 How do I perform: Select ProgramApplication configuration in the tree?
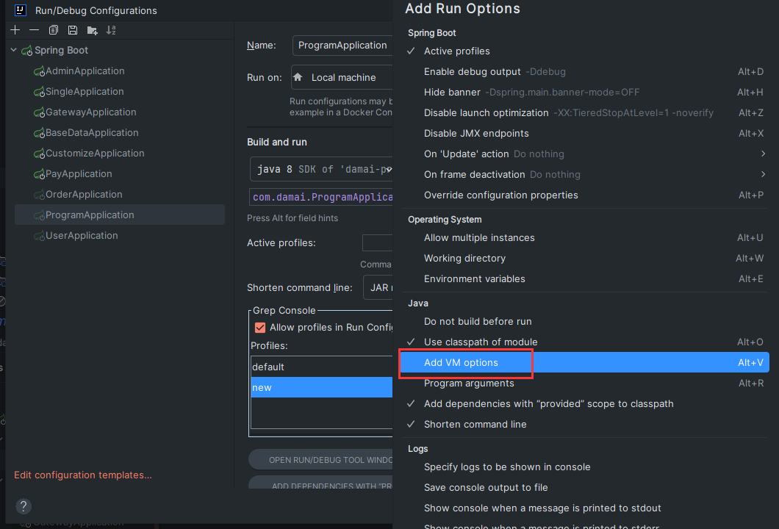coord(120,215)
